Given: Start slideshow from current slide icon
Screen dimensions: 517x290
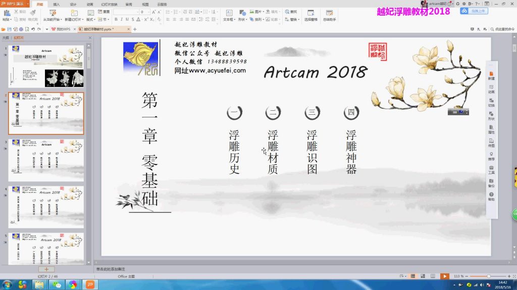Looking at the screenshot, I should 53,13.
